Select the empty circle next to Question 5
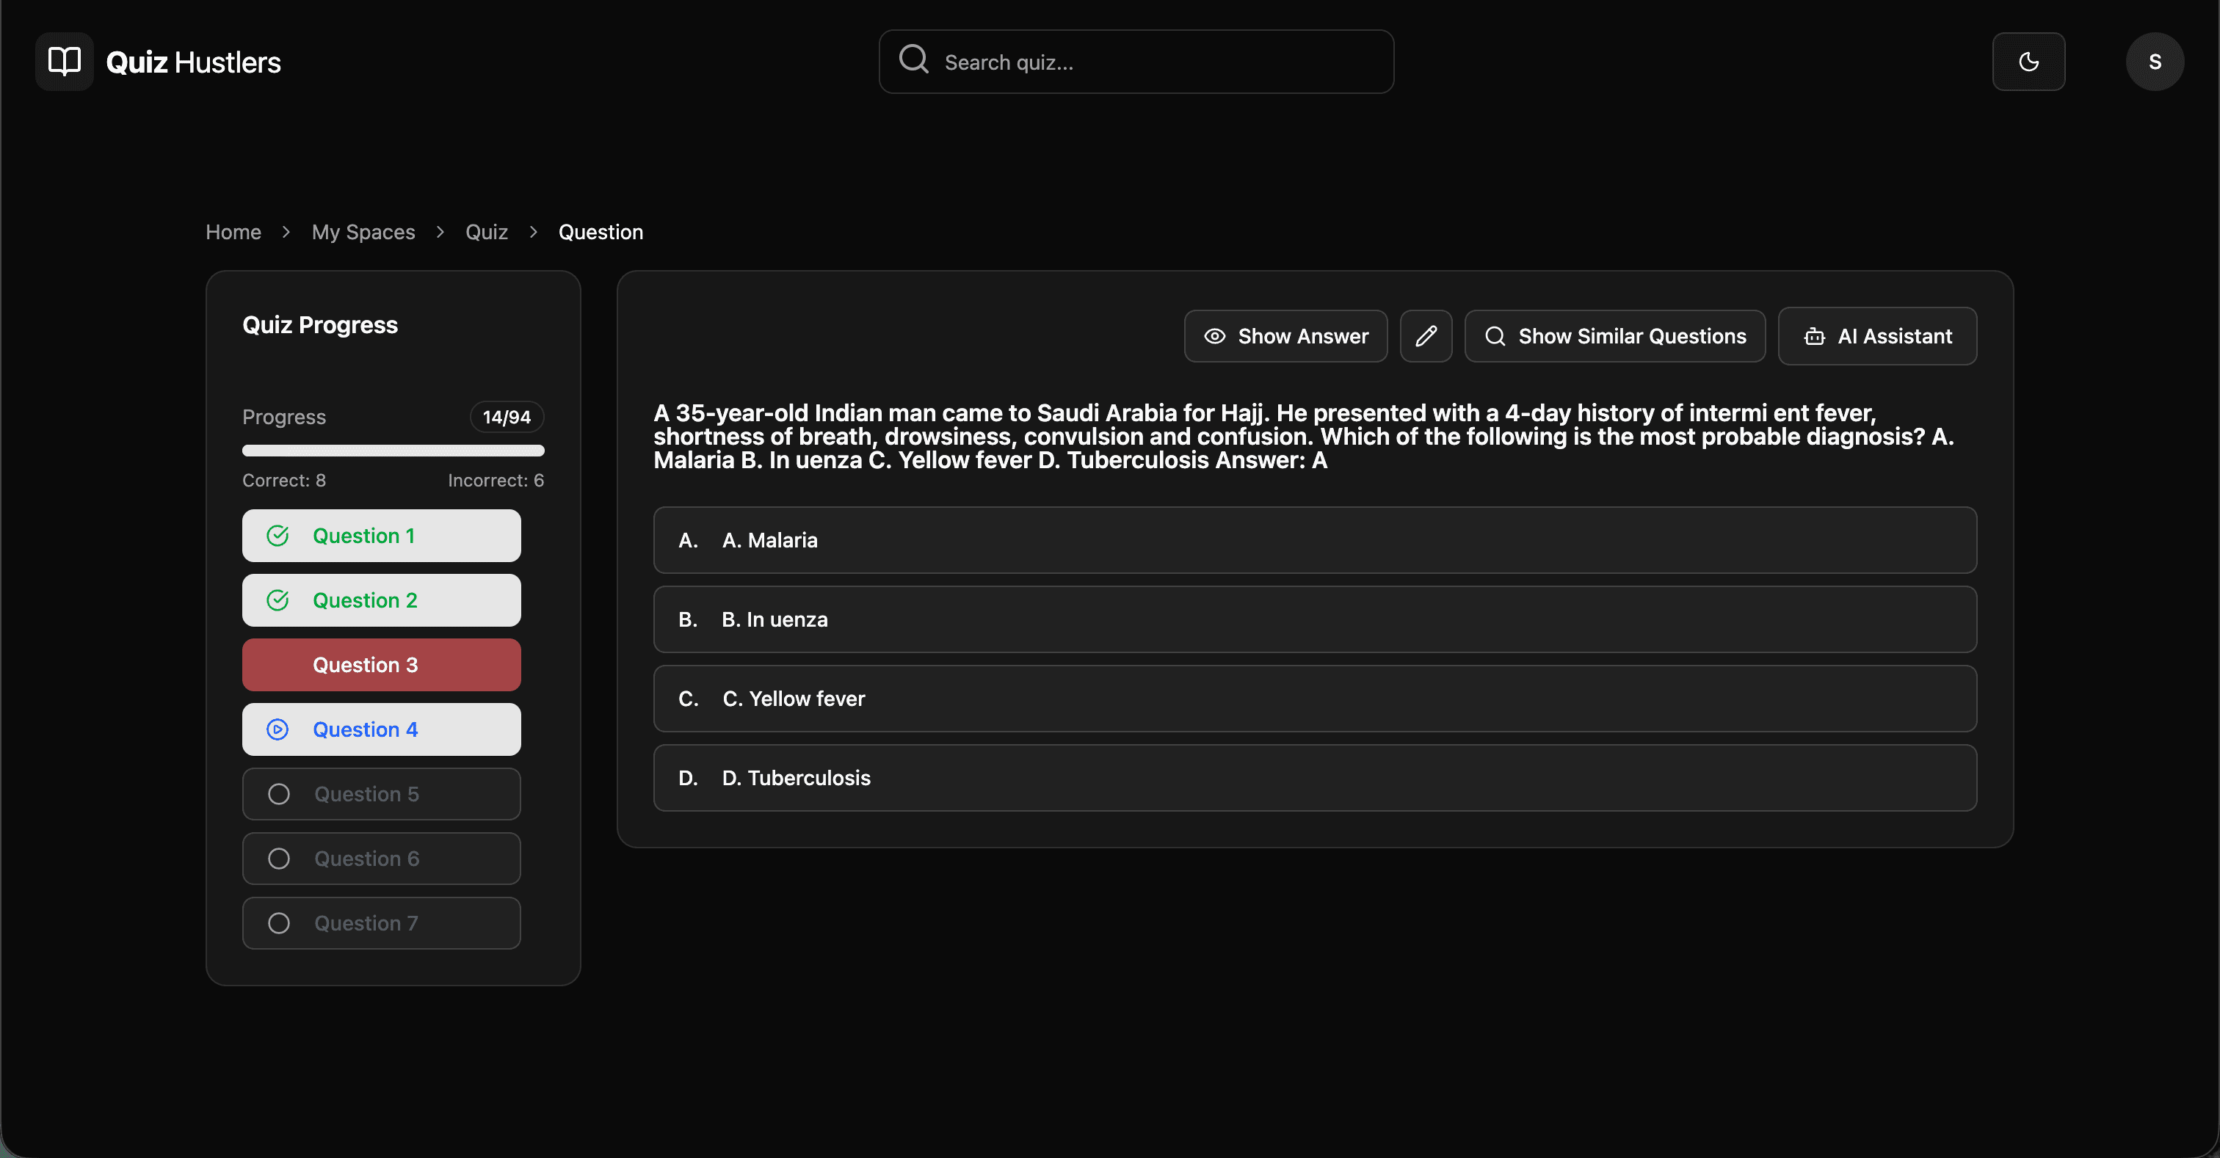 pyautogui.click(x=277, y=793)
